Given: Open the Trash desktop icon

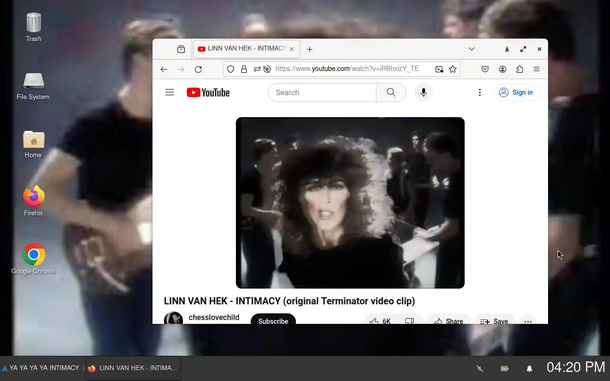Looking at the screenshot, I should click(33, 28).
